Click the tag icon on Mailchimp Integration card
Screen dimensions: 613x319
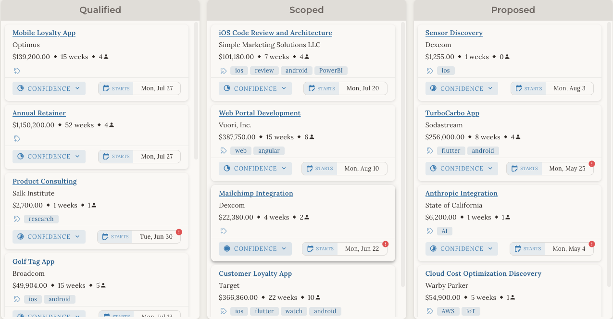pos(224,231)
